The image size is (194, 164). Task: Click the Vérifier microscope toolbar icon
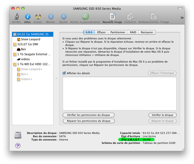click(x=16, y=17)
